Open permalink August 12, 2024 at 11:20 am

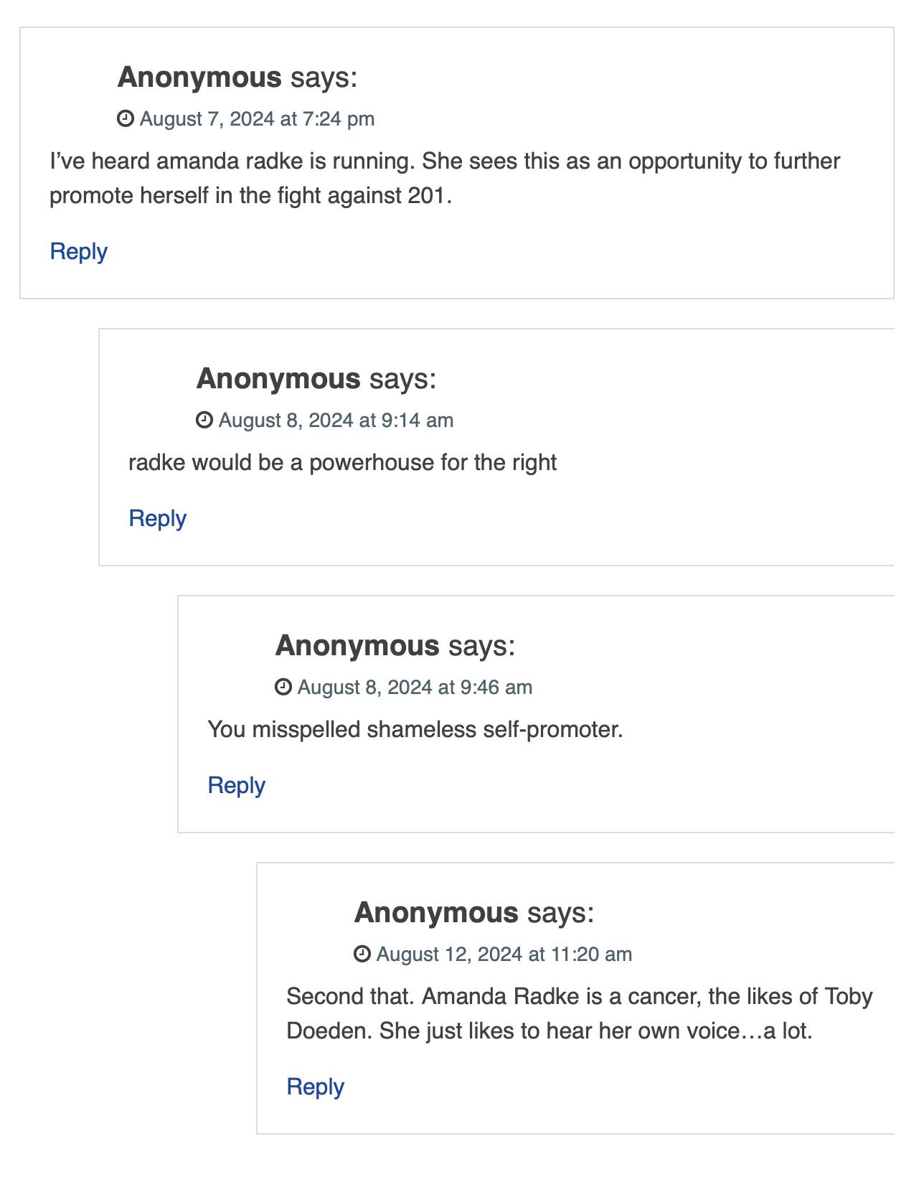[504, 954]
